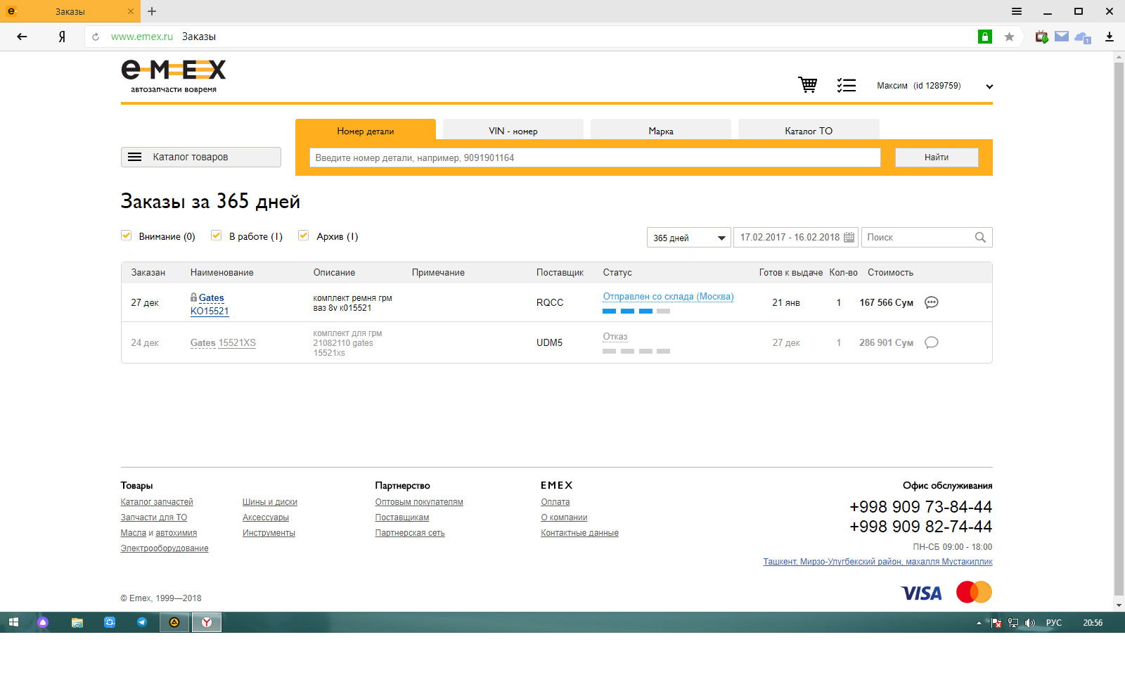Open the TV video extension icon
The width and height of the screenshot is (1125, 675).
pos(1041,37)
